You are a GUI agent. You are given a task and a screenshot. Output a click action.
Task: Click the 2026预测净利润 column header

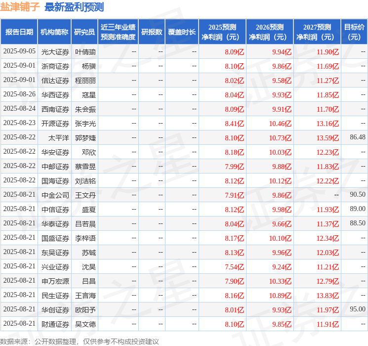(270, 32)
